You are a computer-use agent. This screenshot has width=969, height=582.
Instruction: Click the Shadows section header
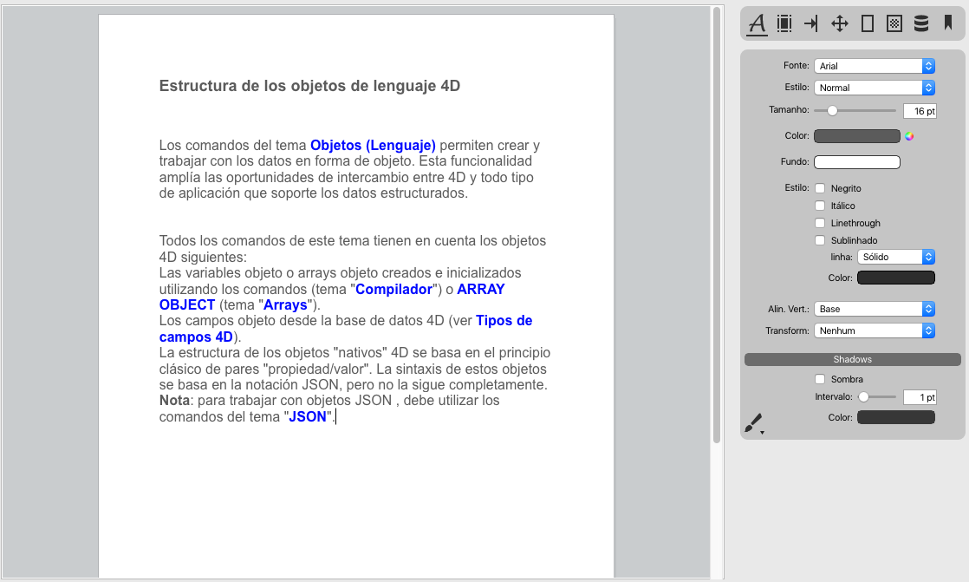pos(853,359)
